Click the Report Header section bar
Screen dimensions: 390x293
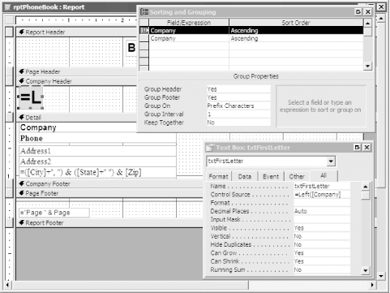(x=77, y=32)
